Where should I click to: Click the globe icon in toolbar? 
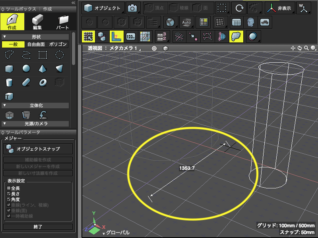click(170, 22)
